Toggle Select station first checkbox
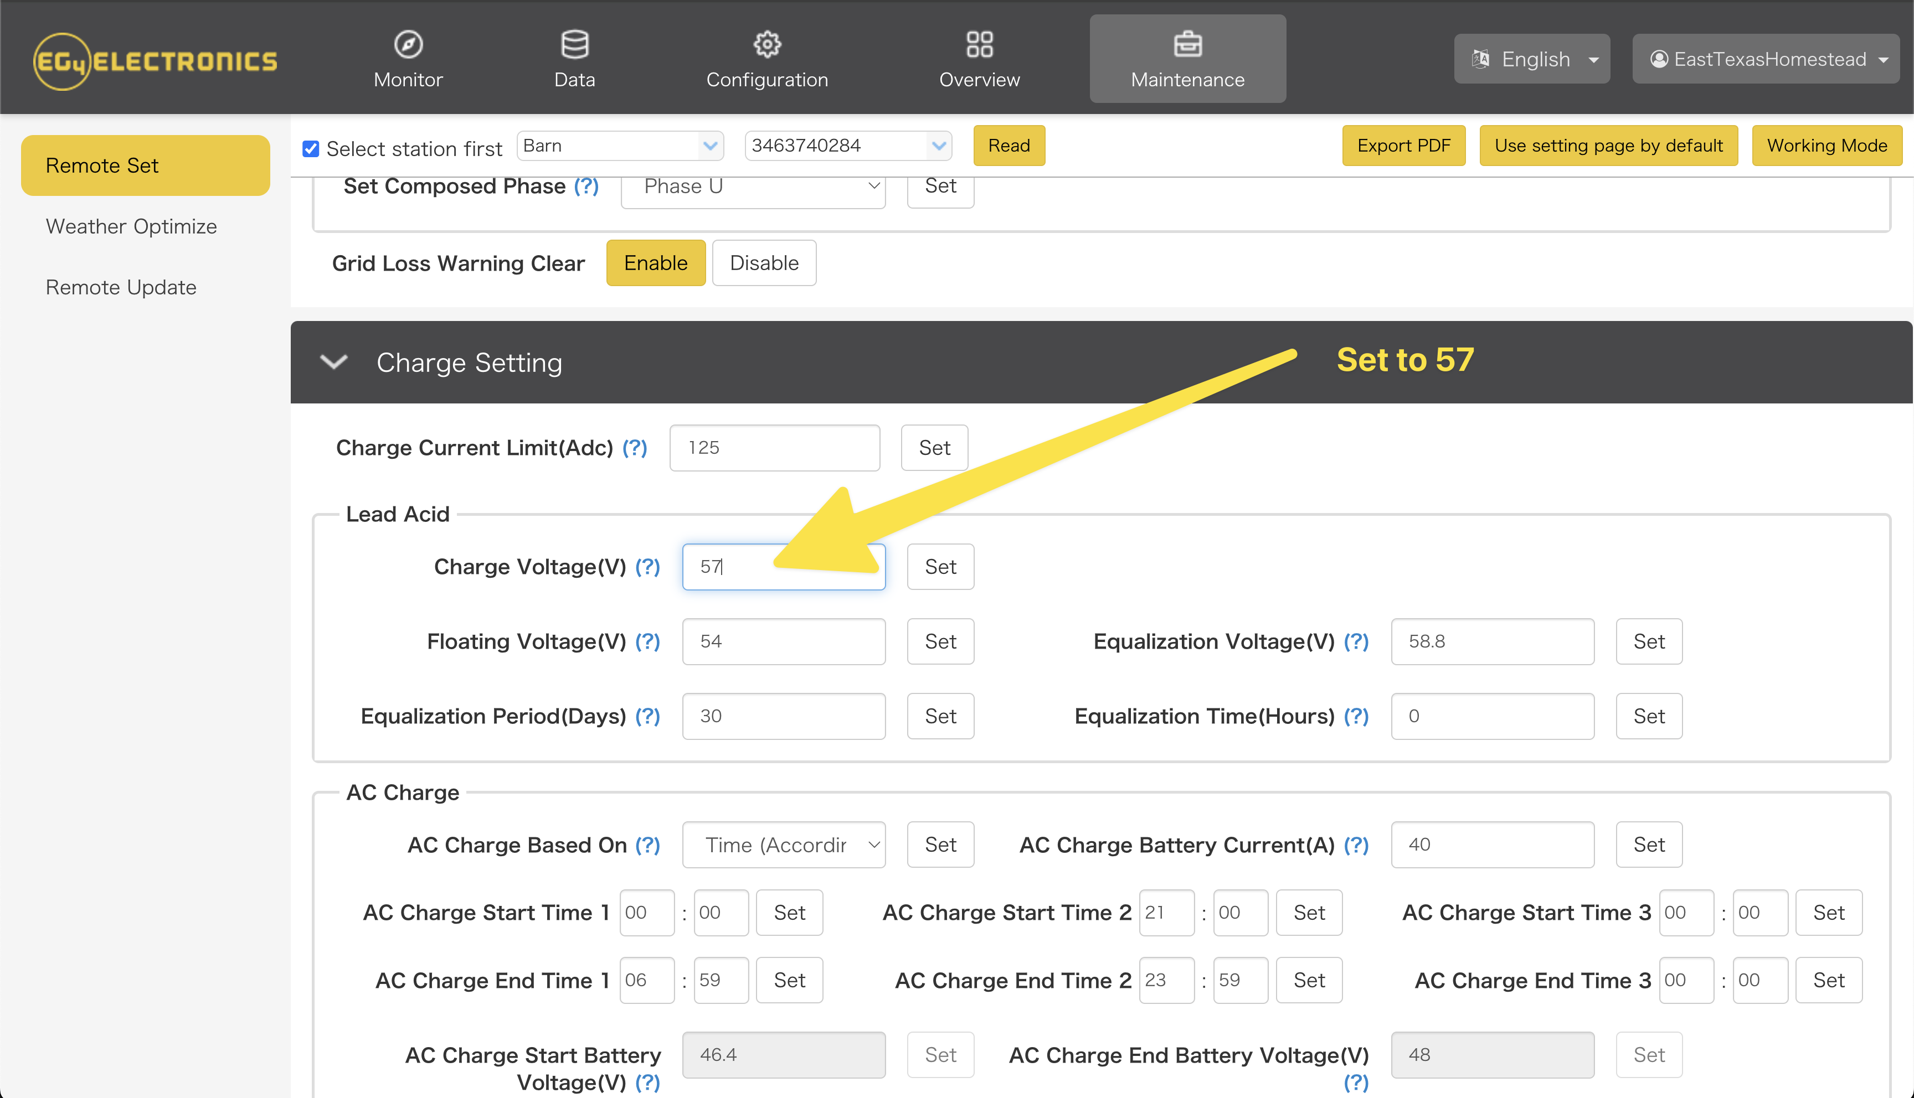This screenshot has height=1098, width=1914. [311, 148]
